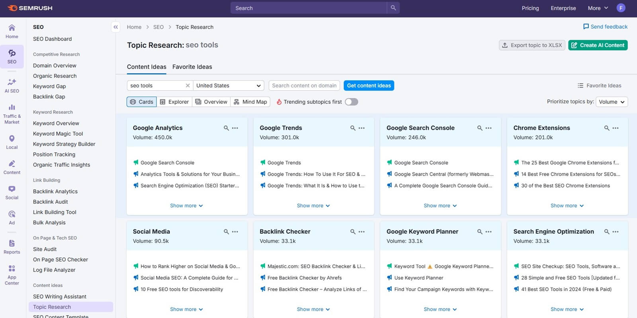Open Site Audit in sidebar
The height and width of the screenshot is (318, 637).
(45, 249)
